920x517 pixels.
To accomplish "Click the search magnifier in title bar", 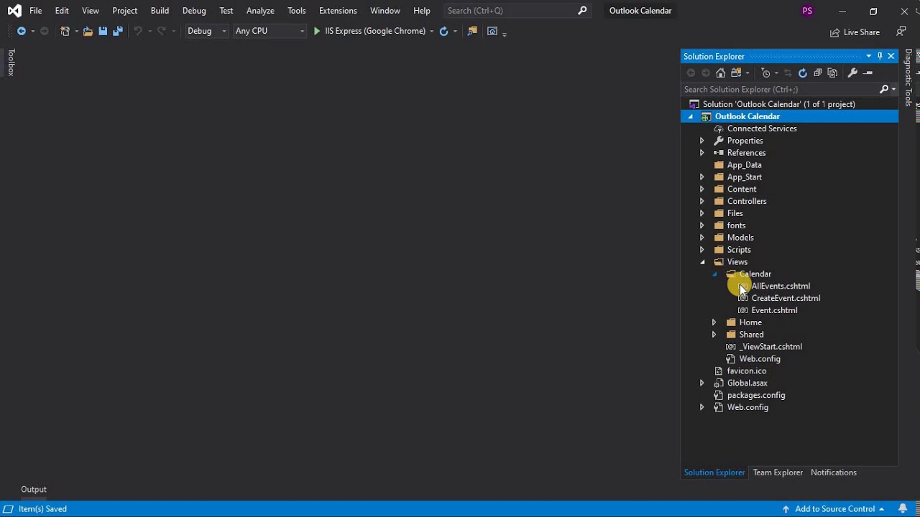I will point(582,11).
